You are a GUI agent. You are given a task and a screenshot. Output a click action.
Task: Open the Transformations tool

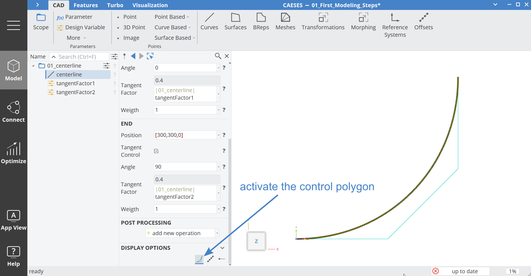pos(323,22)
